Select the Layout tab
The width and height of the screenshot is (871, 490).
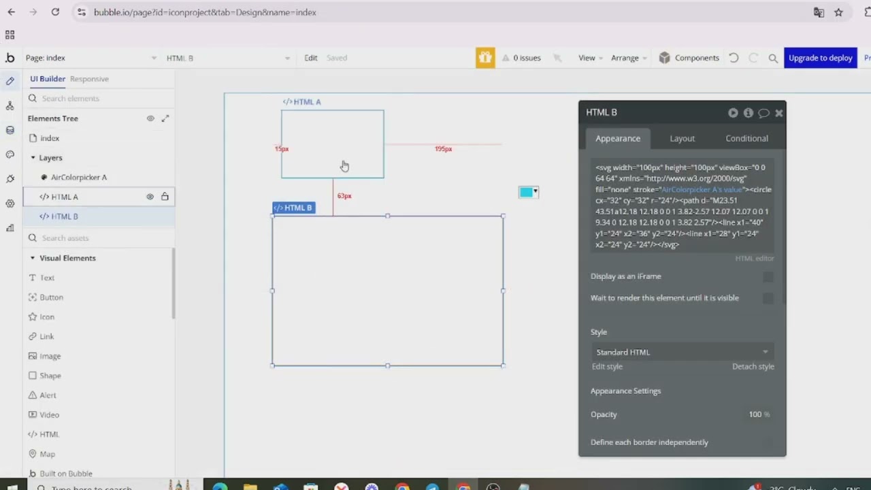682,138
